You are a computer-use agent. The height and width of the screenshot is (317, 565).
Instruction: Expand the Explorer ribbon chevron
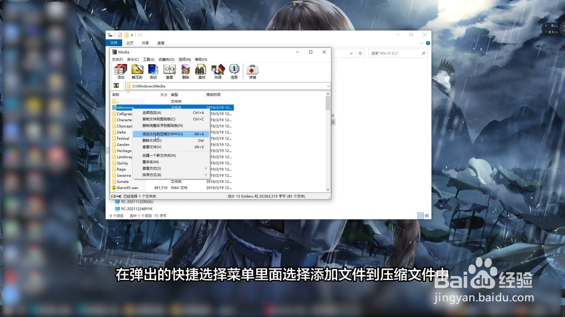(x=421, y=43)
